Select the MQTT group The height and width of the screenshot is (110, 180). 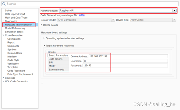pyautogui.click(x=58, y=66)
